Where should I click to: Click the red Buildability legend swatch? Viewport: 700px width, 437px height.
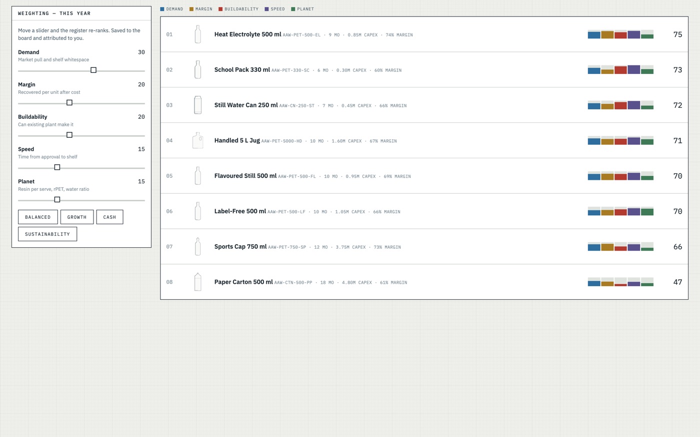click(x=220, y=9)
